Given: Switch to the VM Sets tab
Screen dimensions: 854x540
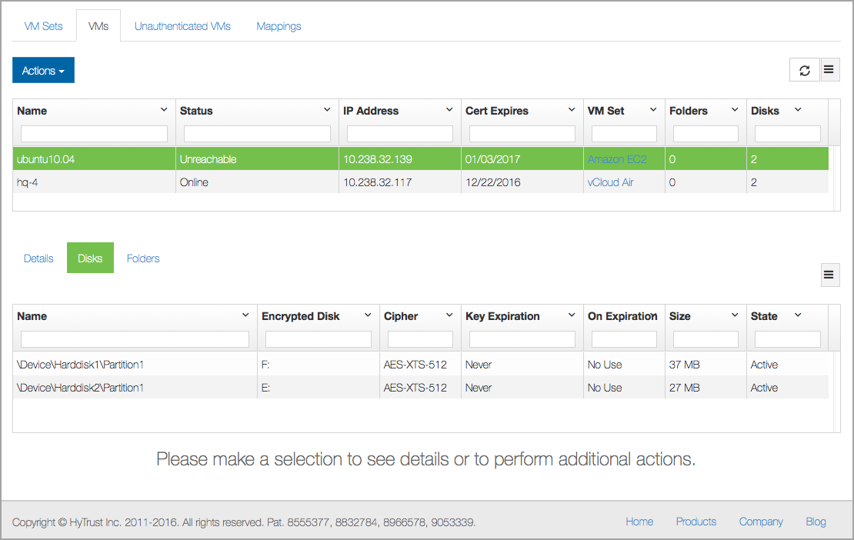Looking at the screenshot, I should coord(44,26).
